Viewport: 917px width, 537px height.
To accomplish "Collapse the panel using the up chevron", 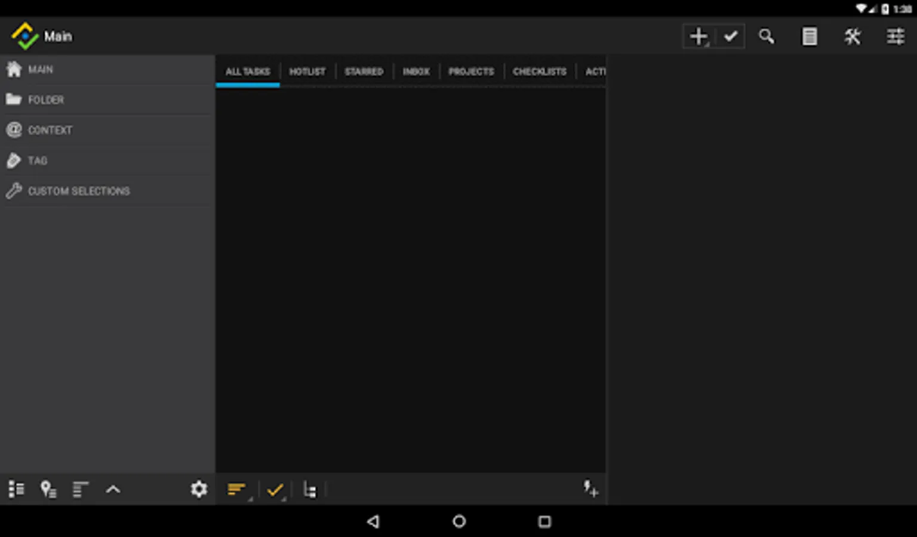I will point(113,489).
